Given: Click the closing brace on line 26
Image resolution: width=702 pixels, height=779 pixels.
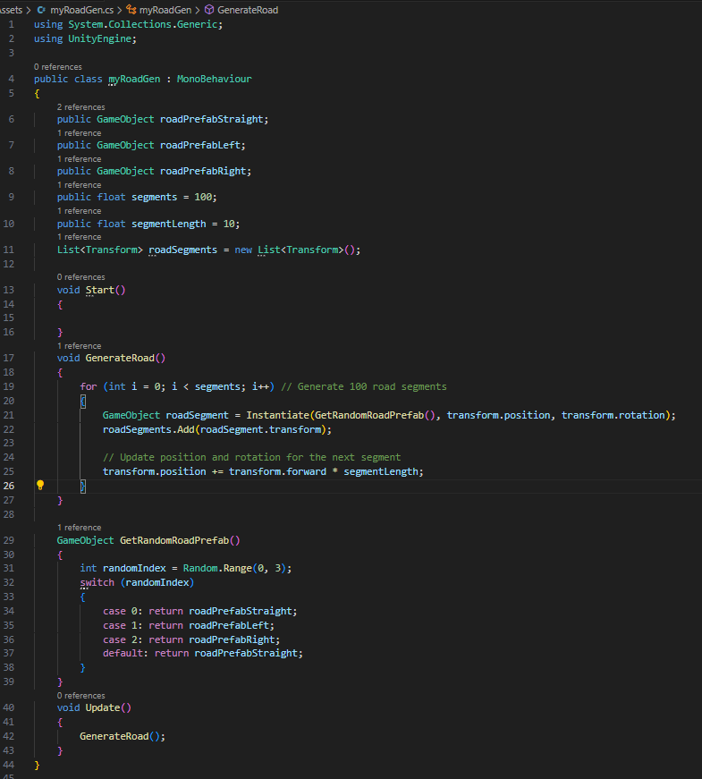Looking at the screenshot, I should tap(83, 486).
